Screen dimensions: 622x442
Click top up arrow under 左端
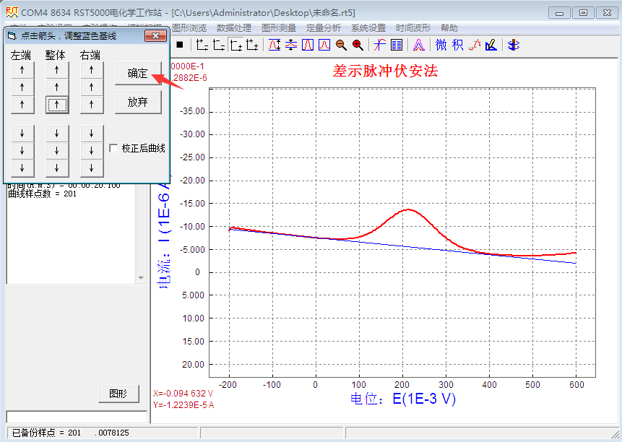22,70
